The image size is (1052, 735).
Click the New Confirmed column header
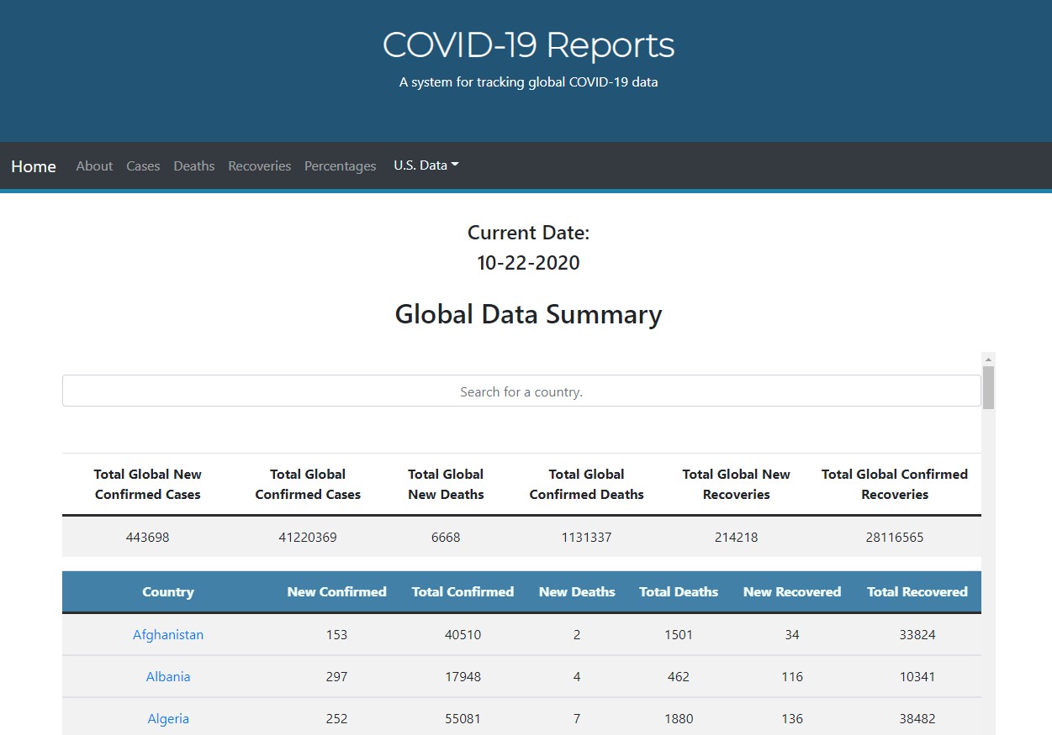point(336,592)
